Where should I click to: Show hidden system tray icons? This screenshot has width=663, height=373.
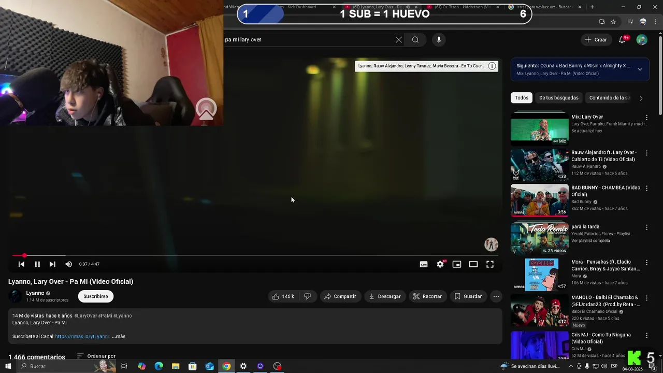570,366
